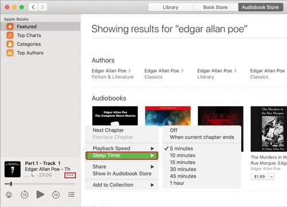Set sleep timer to 1 hour
Viewport: 287px width, 207px height.
coord(201,183)
